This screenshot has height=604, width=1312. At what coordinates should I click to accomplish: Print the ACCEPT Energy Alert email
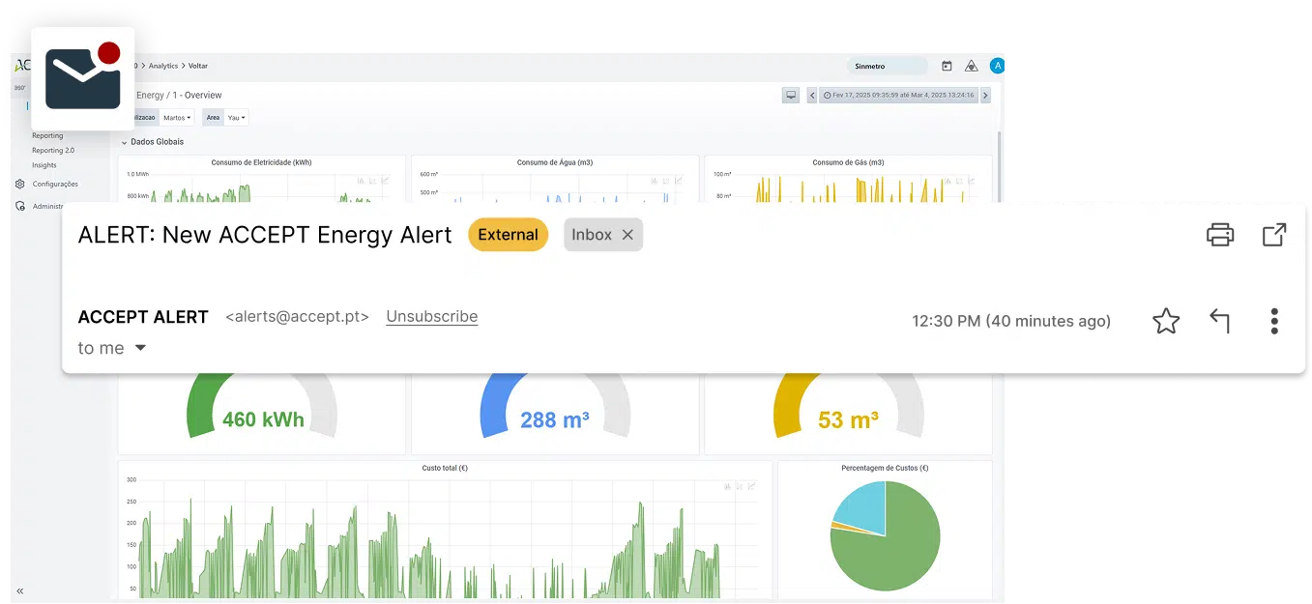point(1220,235)
